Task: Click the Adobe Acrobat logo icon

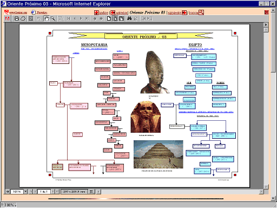Action: (7, 18)
